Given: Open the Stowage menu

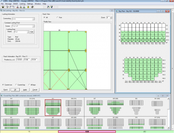Looking at the screenshot, I should [8, 3].
